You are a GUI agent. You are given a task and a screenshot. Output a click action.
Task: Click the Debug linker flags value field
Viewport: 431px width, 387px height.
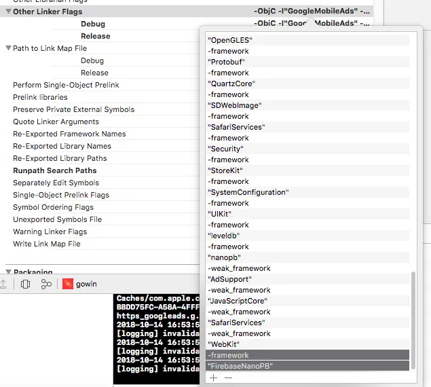[312, 23]
